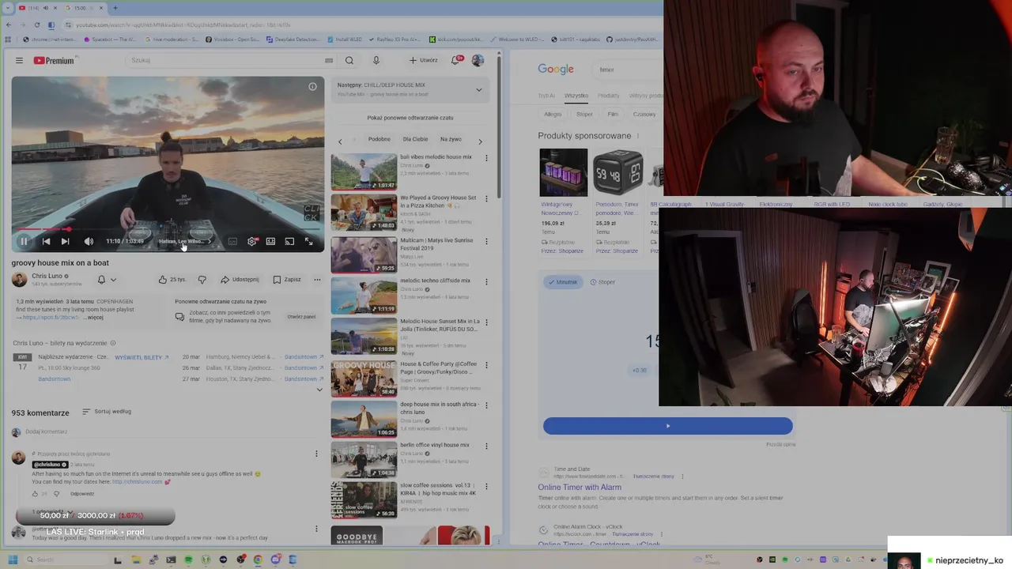Screen dimensions: 1012x569
Task: Go to the YouTube Premium home logo
Action: (x=54, y=60)
